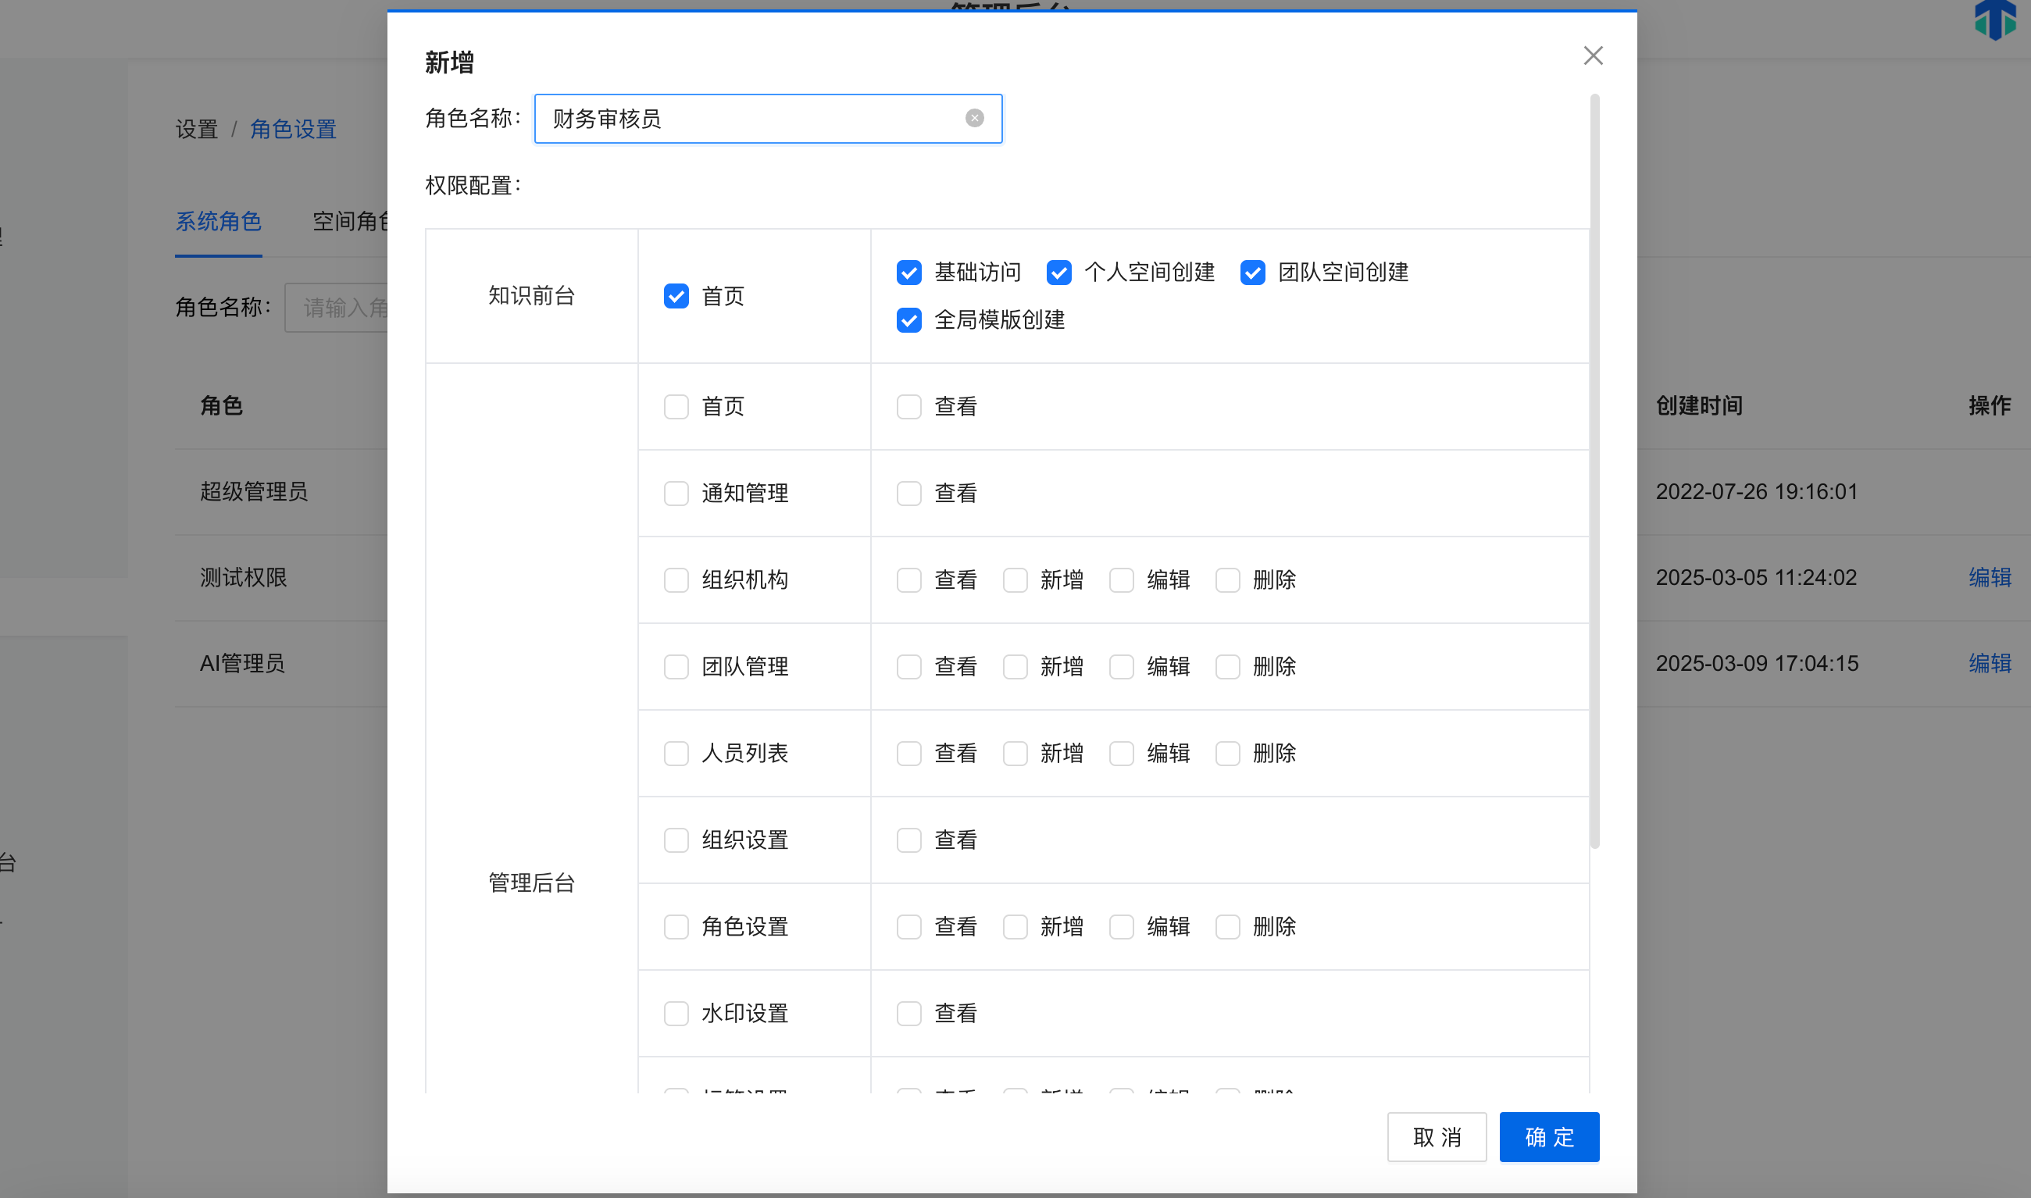
Task: Click the 操作 column header
Action: (1989, 406)
